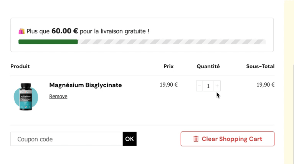Click the subtotal amount under Sous-Total
This screenshot has height=164, width=294.
pyautogui.click(x=265, y=85)
